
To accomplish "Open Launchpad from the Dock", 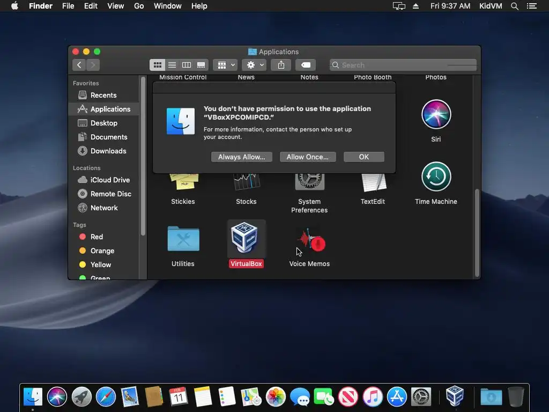I will click(81, 397).
